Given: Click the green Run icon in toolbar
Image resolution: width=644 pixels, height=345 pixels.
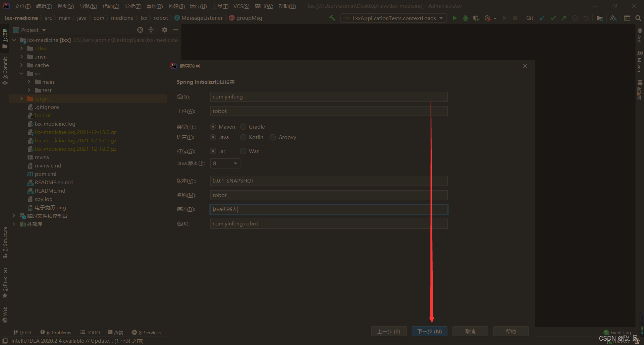Looking at the screenshot, I should (x=454, y=18).
